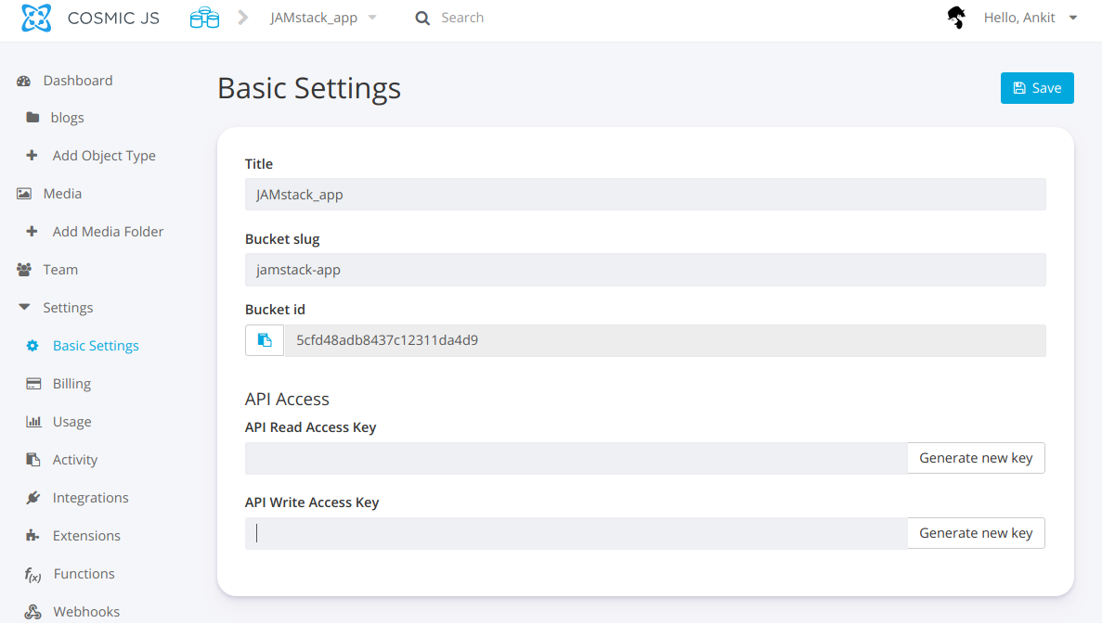
Task: Click the search magnifier icon
Action: pos(422,19)
